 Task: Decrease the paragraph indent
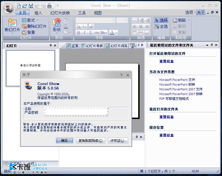click(141, 21)
